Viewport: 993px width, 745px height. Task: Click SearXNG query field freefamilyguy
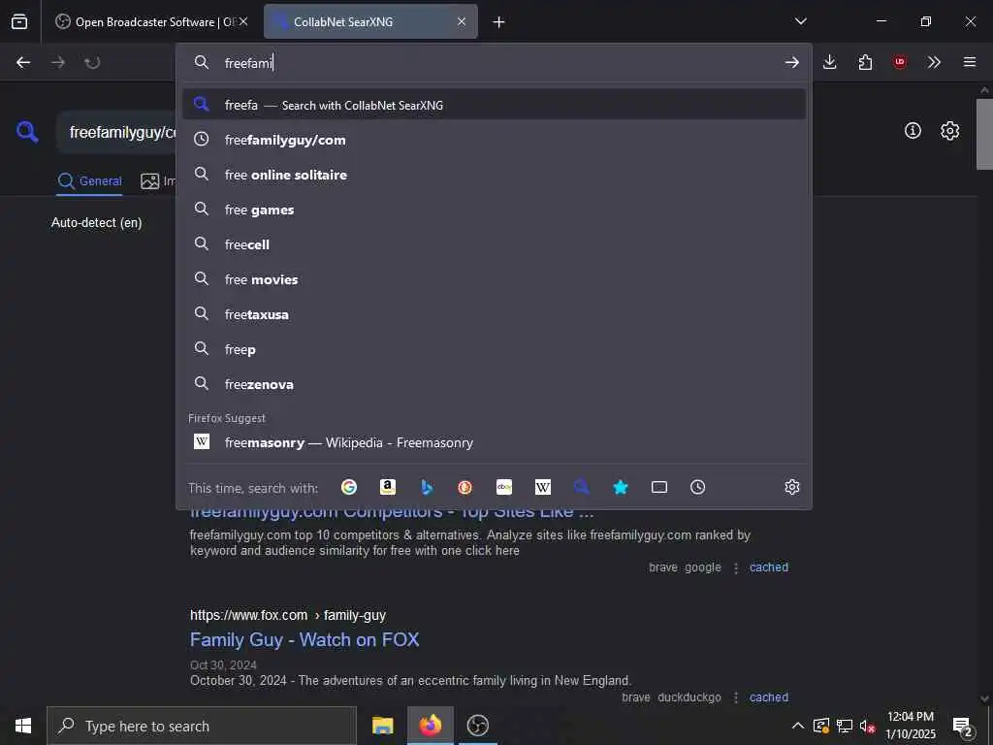[116, 132]
